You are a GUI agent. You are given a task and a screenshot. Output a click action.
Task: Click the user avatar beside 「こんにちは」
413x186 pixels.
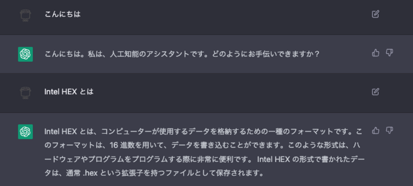[x=25, y=15]
